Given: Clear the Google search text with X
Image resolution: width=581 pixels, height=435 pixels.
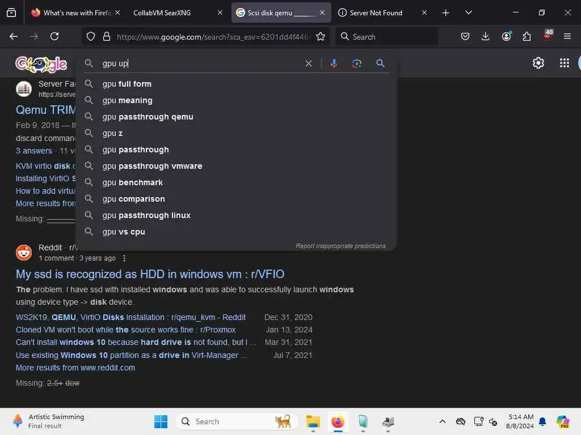Looking at the screenshot, I should click(x=308, y=63).
